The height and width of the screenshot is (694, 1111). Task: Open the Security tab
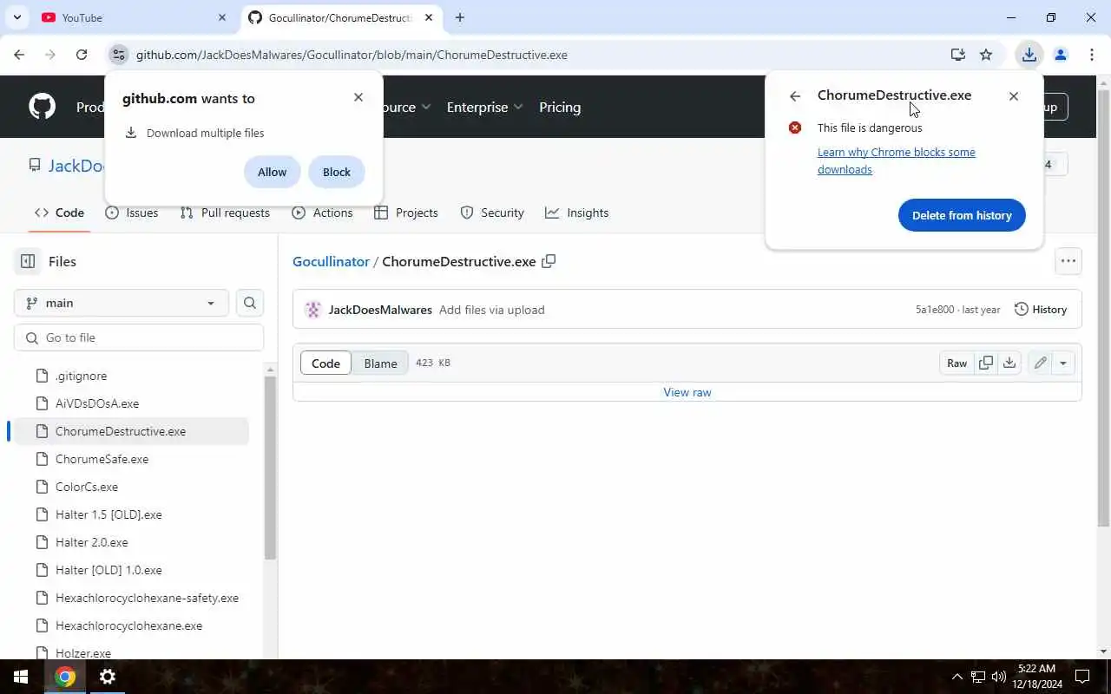492,213
